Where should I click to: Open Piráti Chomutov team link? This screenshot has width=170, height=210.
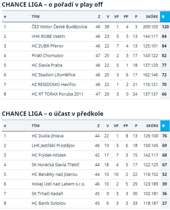click(47, 56)
